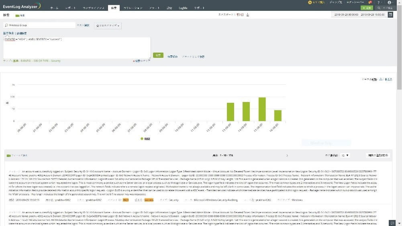Viewport: 402px width, 226px height.
Task: Click the date range field
Action: pyautogui.click(x=359, y=14)
